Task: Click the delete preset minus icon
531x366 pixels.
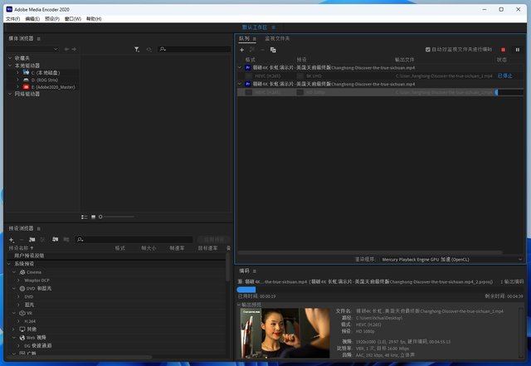Action: (22, 240)
